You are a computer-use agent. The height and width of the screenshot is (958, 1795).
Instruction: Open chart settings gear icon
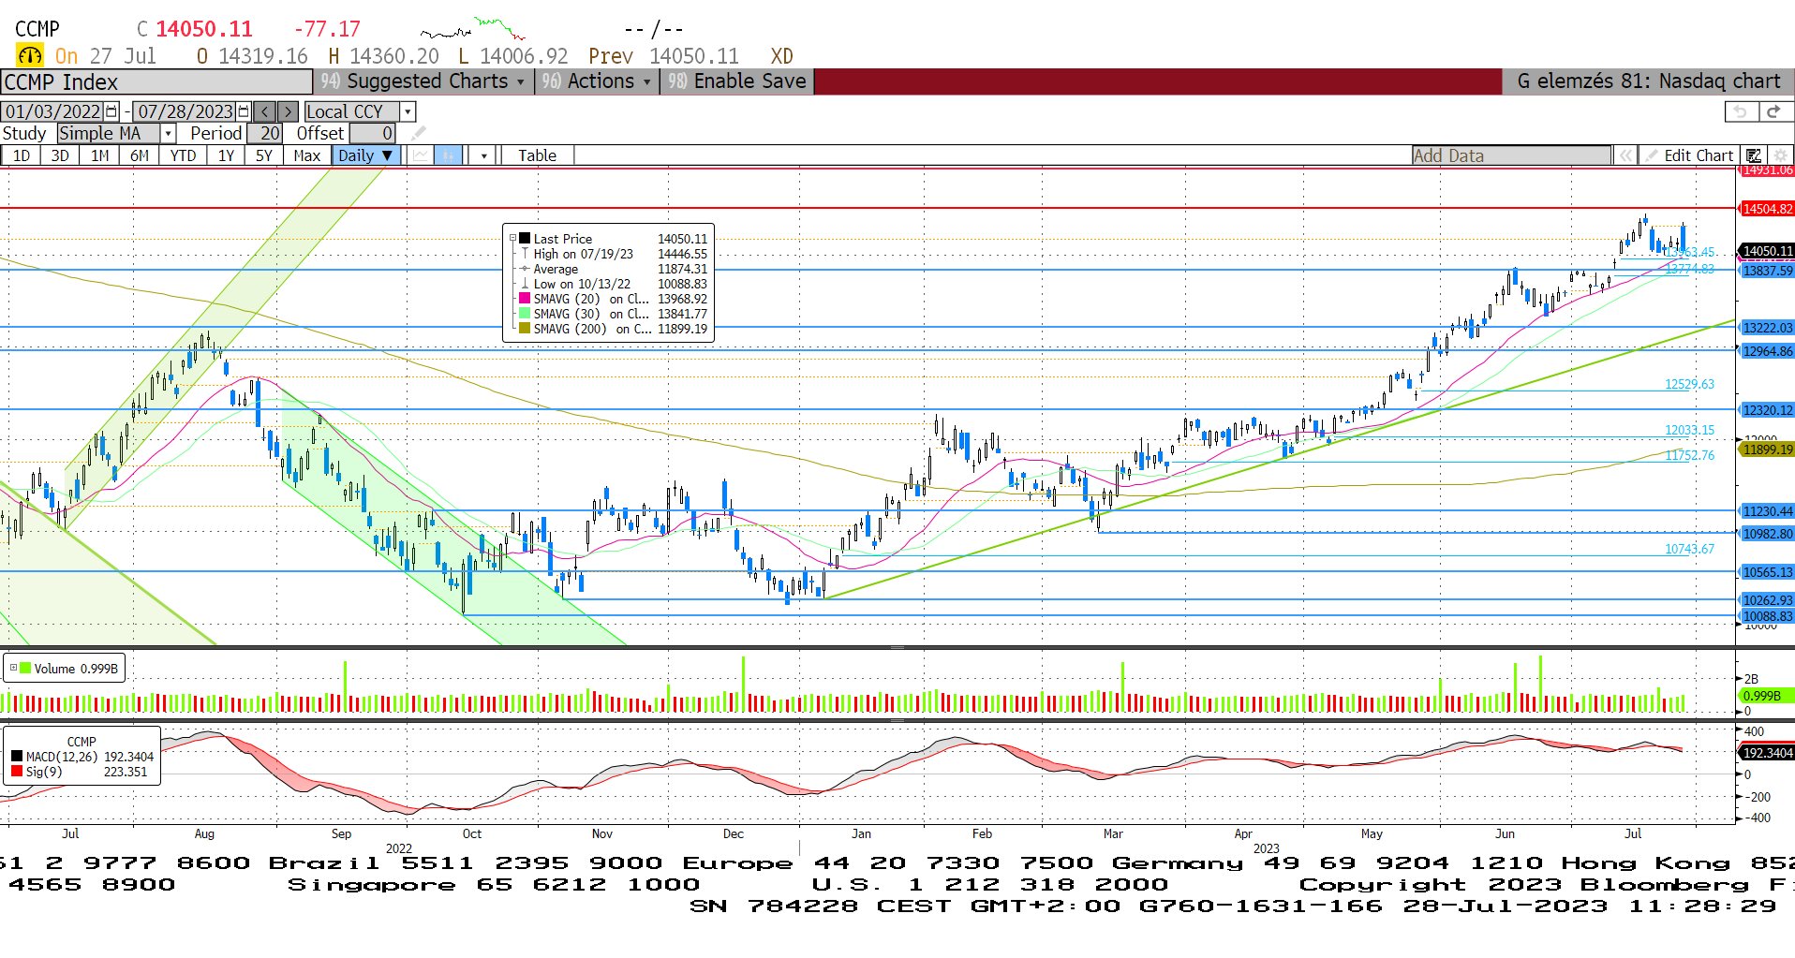tap(1780, 155)
